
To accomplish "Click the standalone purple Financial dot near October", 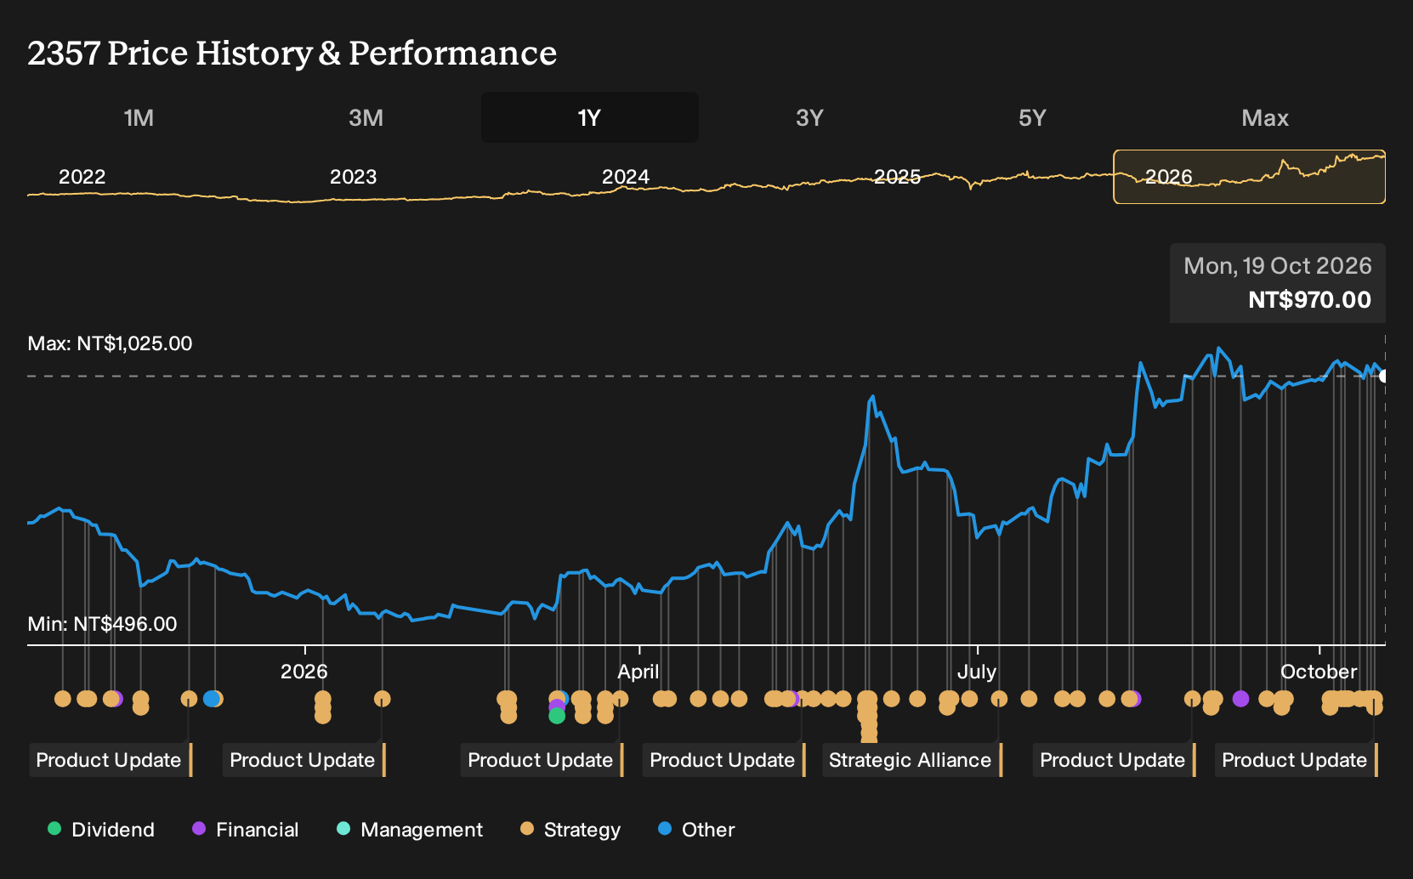I will point(1240,699).
